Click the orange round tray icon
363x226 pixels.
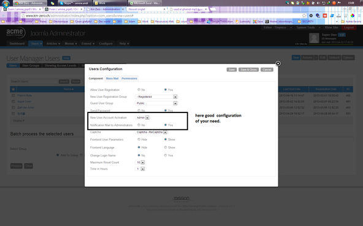tap(334, 3)
